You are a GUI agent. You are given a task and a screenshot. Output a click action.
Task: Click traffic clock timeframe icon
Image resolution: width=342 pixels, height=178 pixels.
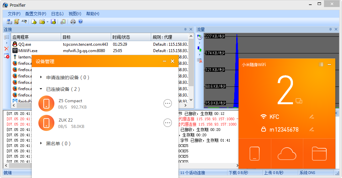[200, 37]
